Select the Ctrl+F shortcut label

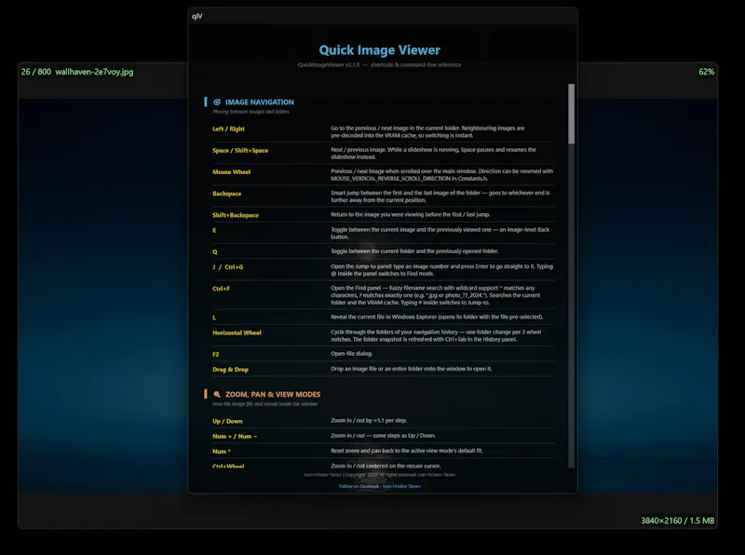click(x=221, y=289)
